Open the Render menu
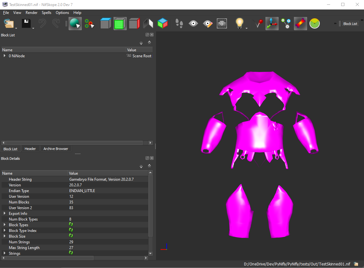Screen dimensions: 364x268 [31, 13]
